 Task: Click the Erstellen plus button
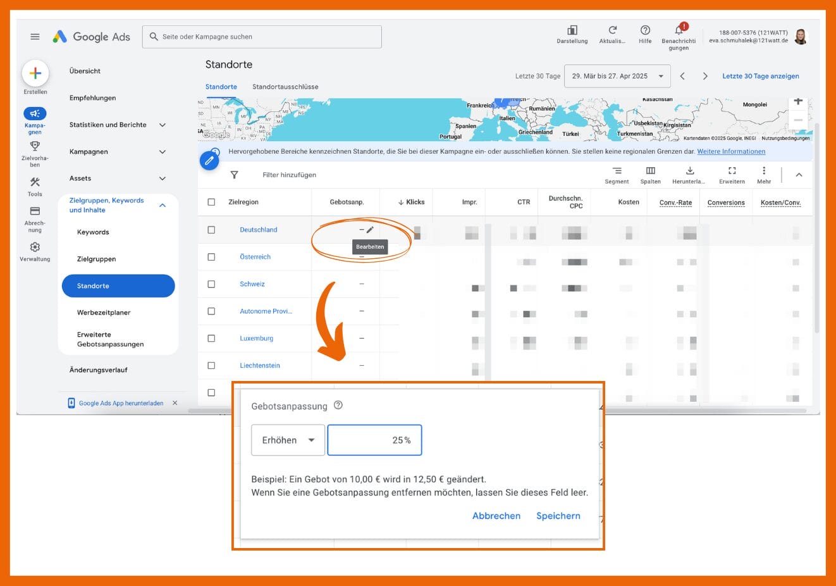point(35,73)
